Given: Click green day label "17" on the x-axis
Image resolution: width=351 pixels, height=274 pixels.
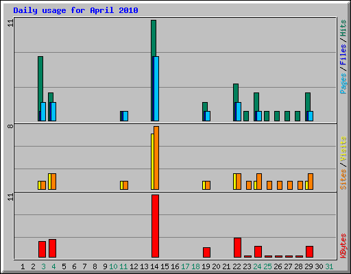Looking at the screenshot, I should [185, 266].
